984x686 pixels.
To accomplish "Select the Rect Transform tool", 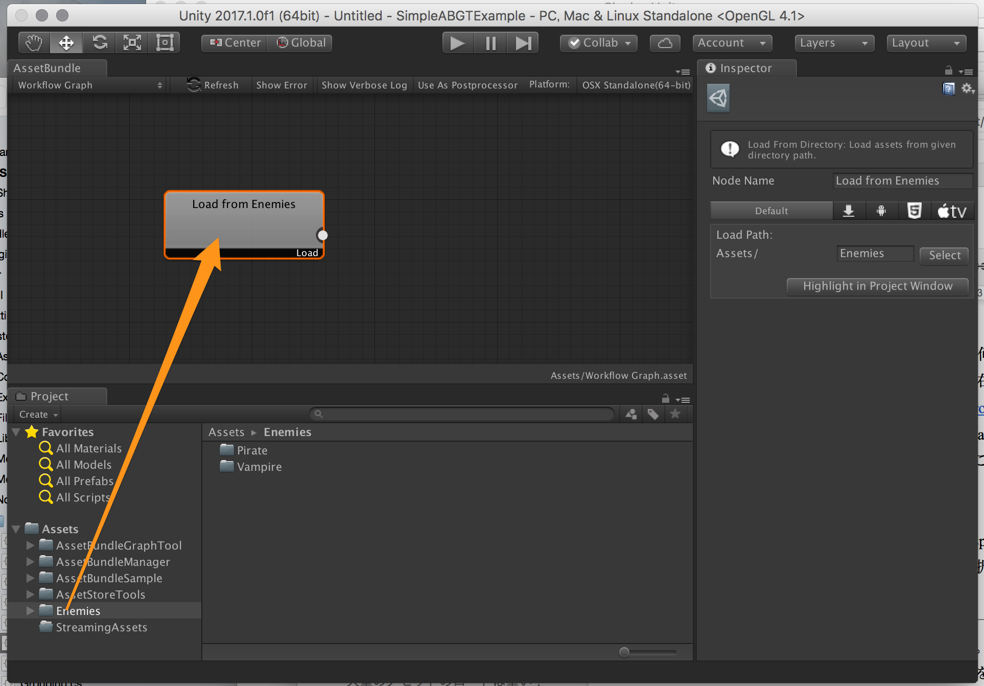I will 165,43.
